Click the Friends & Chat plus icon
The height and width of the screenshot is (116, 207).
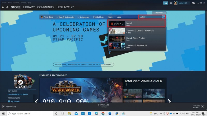tap(203, 106)
